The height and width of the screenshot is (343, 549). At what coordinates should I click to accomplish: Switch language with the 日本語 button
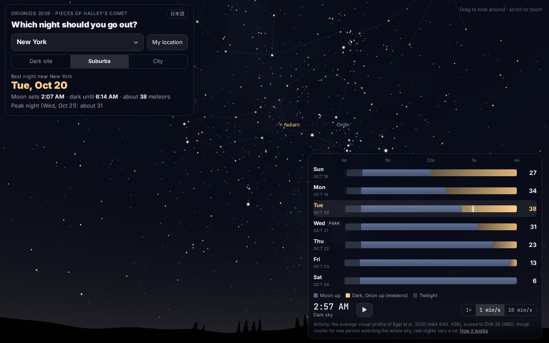177,14
